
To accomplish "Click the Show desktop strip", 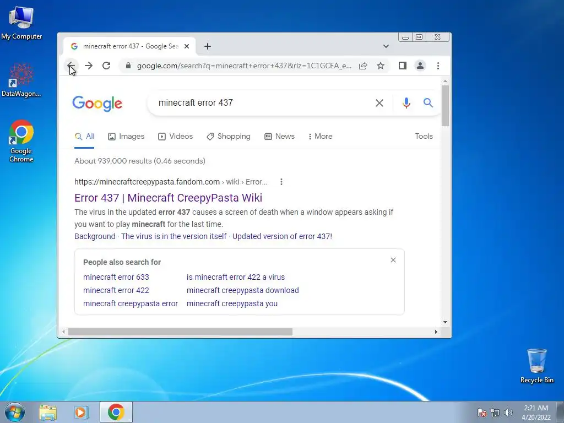I will tap(560, 412).
